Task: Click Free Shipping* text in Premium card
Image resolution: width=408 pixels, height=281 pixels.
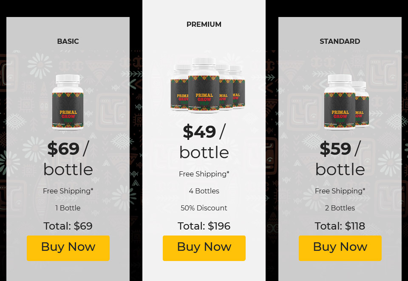Action: (204, 174)
